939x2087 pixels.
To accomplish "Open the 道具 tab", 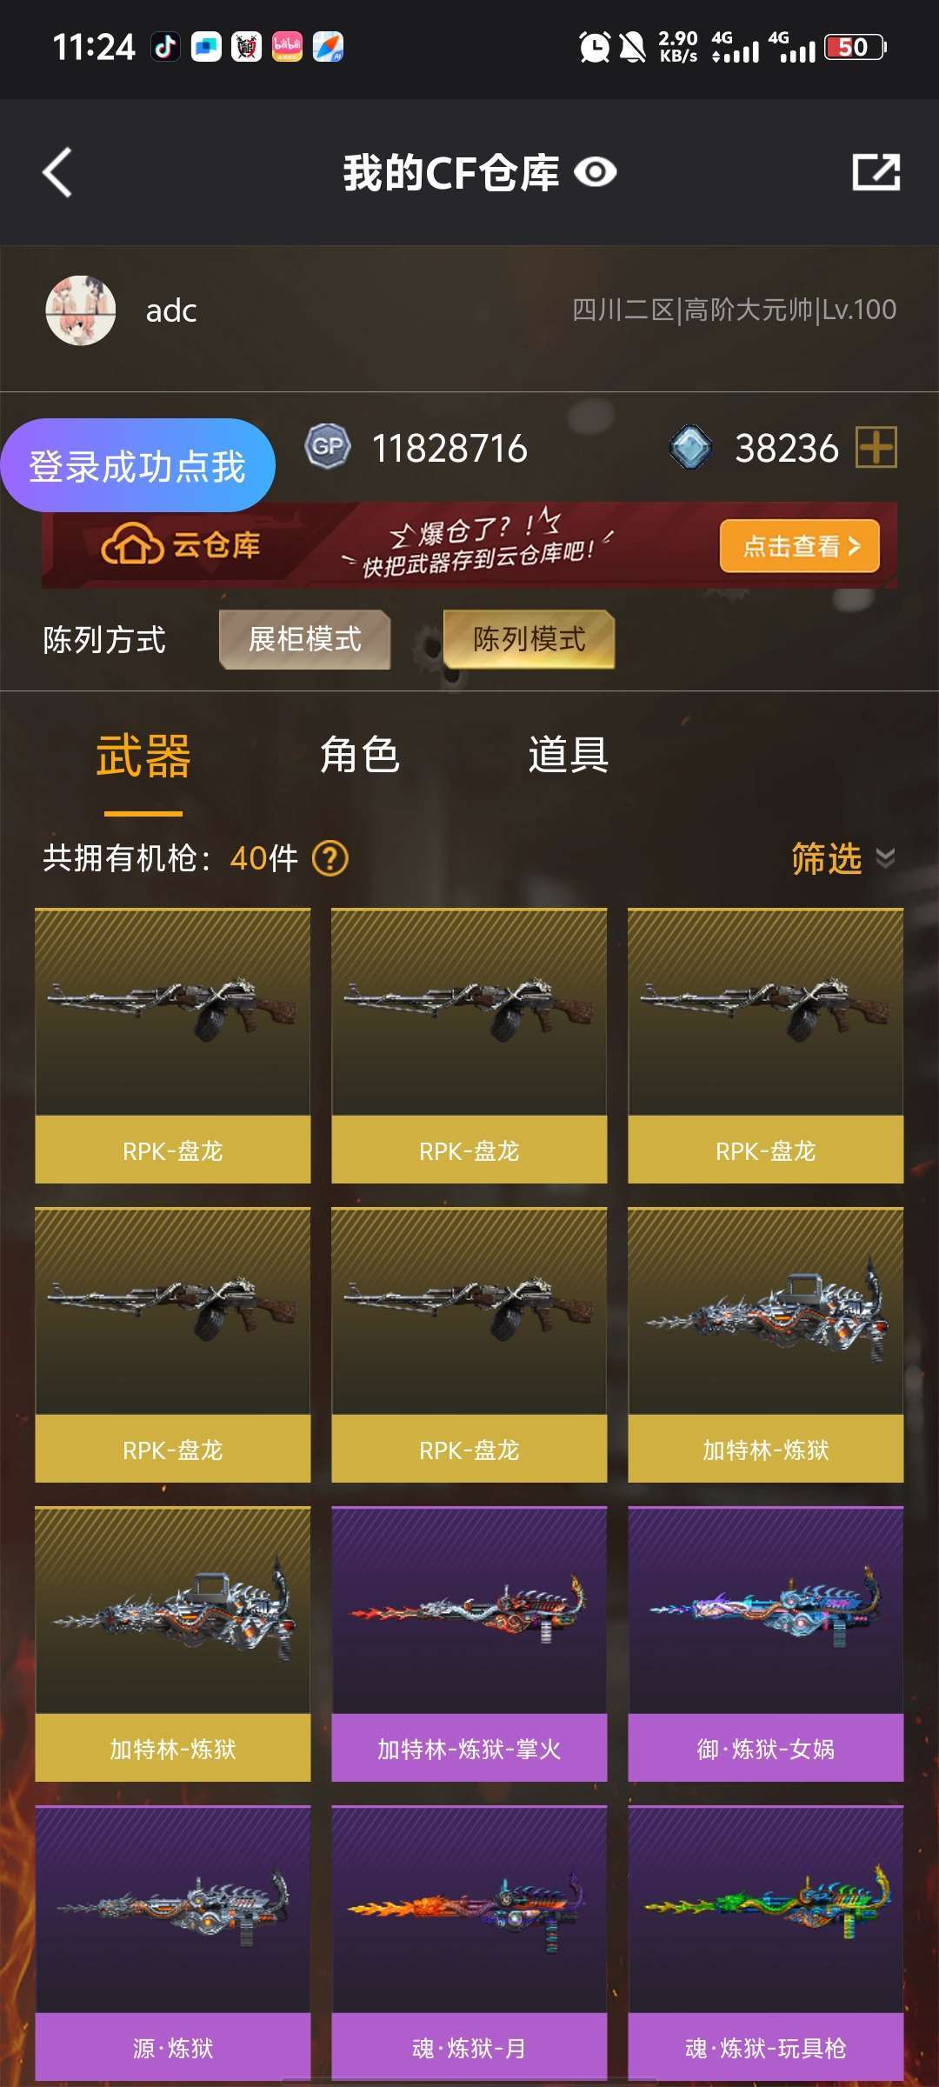I will 569,754.
